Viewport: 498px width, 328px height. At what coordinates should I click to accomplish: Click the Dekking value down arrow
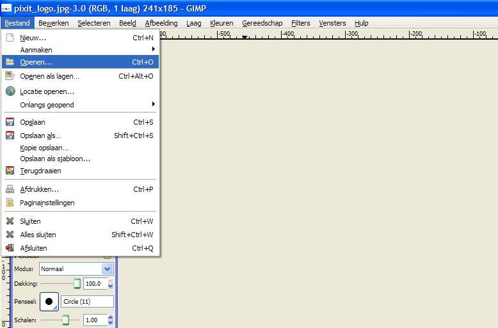[x=111, y=286]
